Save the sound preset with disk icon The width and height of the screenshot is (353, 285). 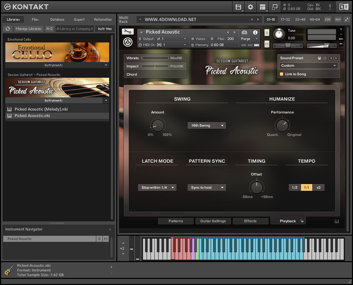coord(319,58)
